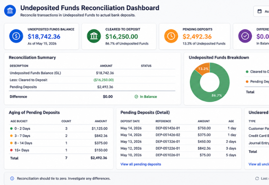Click the blue dollar sign icon
Viewport: 269px width, 185px height.
point(16,36)
